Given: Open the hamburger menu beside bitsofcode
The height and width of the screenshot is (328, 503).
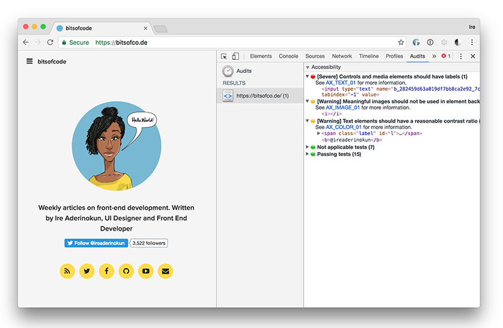Looking at the screenshot, I should [x=29, y=62].
